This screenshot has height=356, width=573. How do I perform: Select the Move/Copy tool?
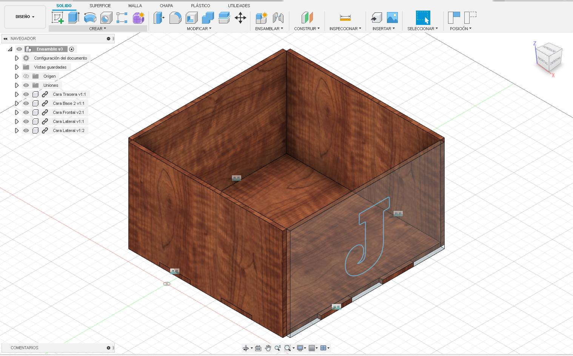coord(240,18)
